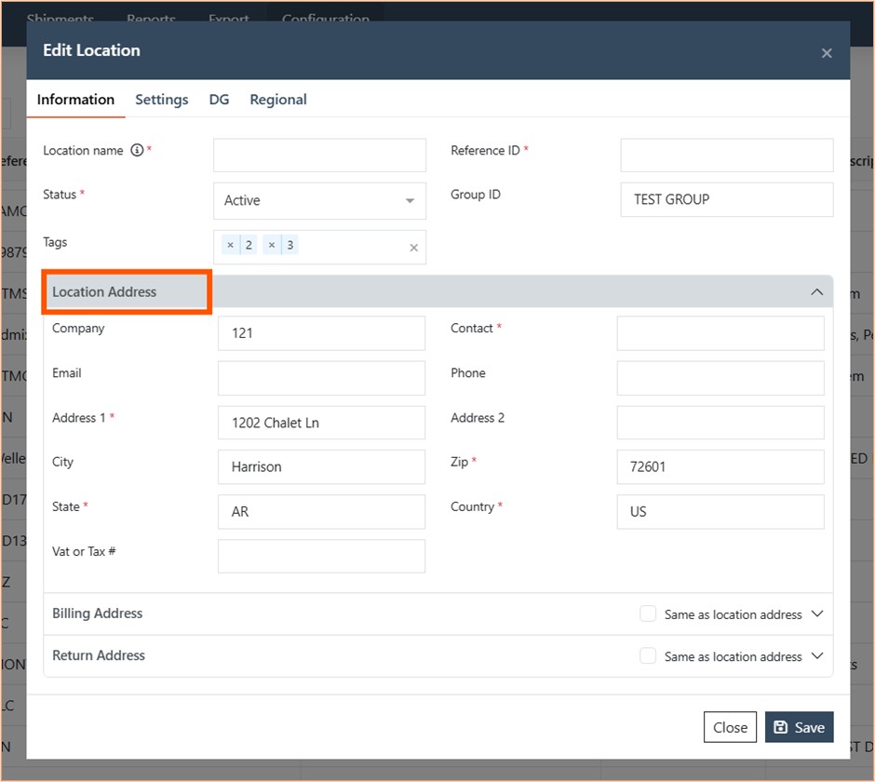Edit the Group ID field with TEST GROUP

pyautogui.click(x=727, y=200)
